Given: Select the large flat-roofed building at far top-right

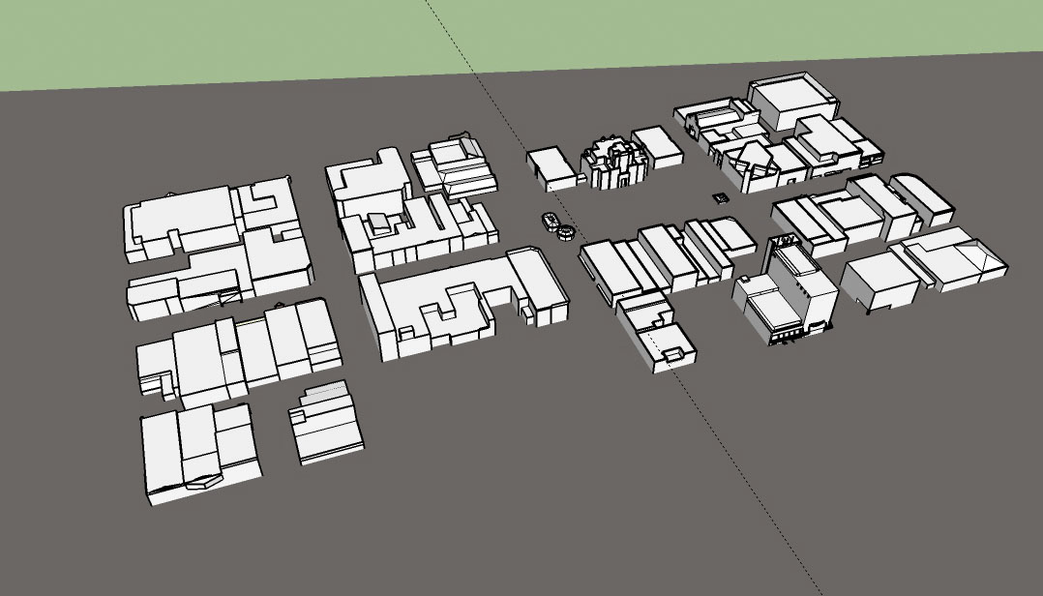Looking at the screenshot, I should pyautogui.click(x=792, y=100).
